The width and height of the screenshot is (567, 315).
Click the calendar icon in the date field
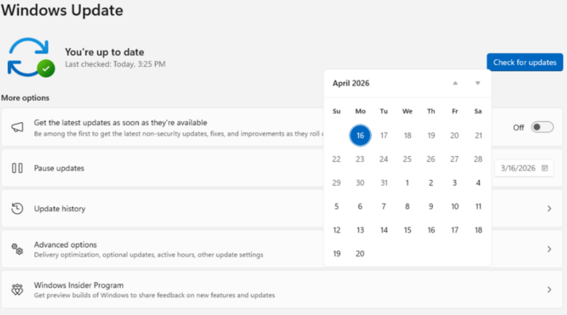click(x=545, y=168)
